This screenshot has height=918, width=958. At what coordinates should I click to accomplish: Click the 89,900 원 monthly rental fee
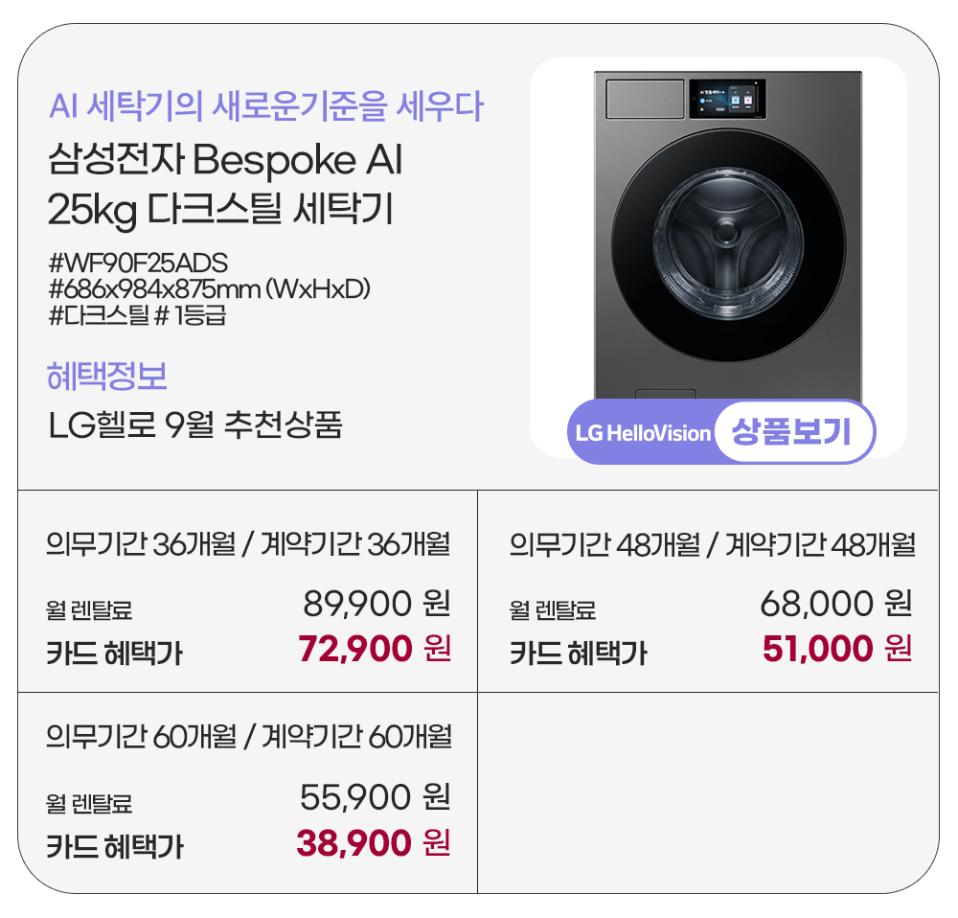pyautogui.click(x=376, y=604)
